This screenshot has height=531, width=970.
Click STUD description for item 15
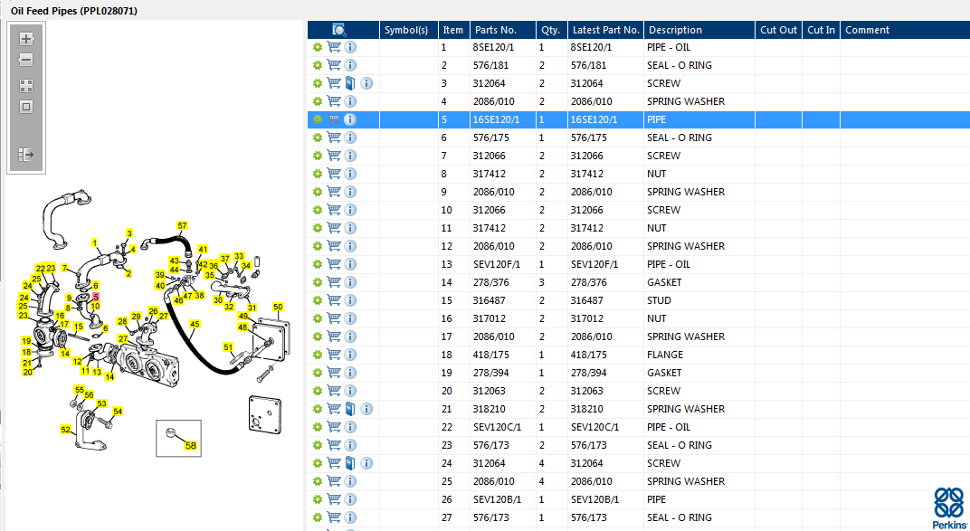659,300
